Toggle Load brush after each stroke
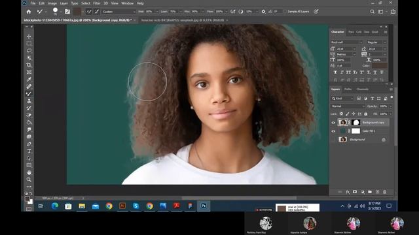419x235 pixels. coord(89,12)
